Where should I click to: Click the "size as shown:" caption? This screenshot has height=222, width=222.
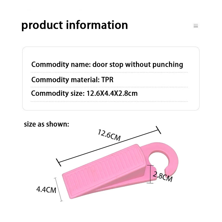[x=46, y=124]
